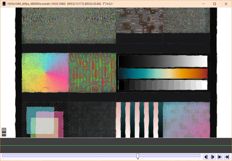The image size is (232, 161).
Task: Click the teal and pink striped panel in the preview
Action: pyautogui.click(x=140, y=120)
